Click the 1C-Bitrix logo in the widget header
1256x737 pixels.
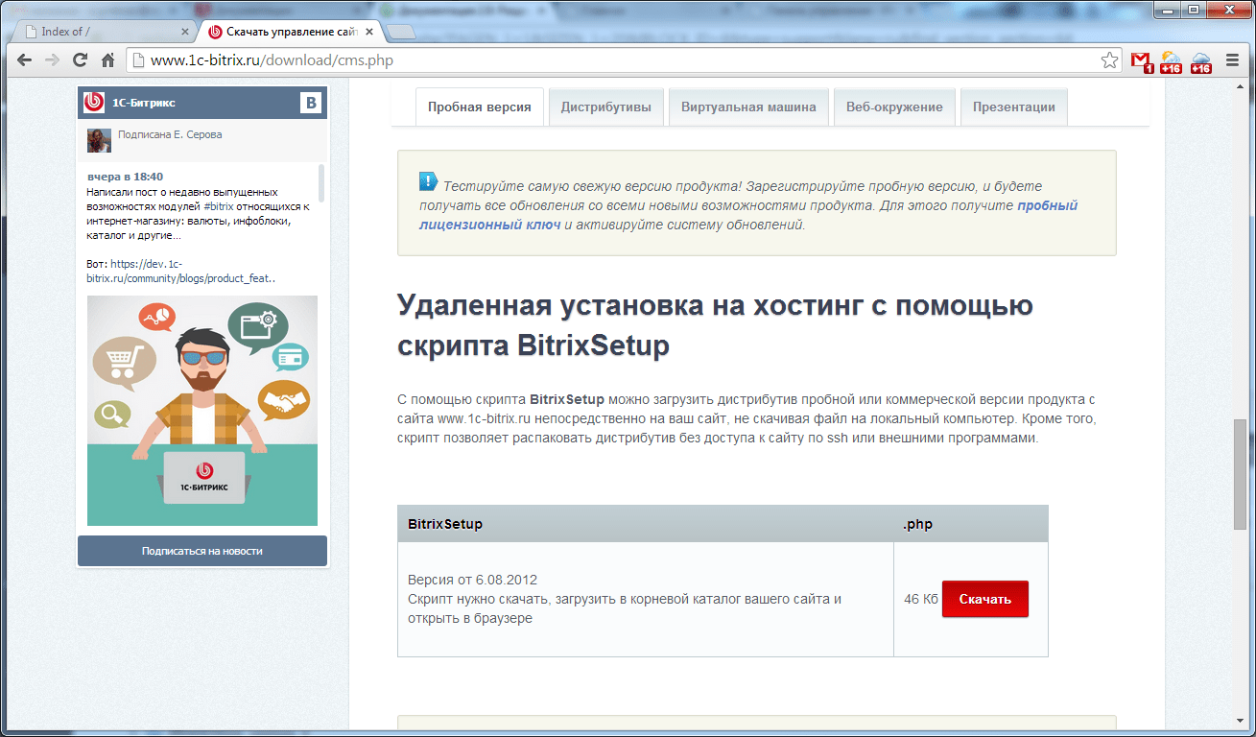coord(94,103)
